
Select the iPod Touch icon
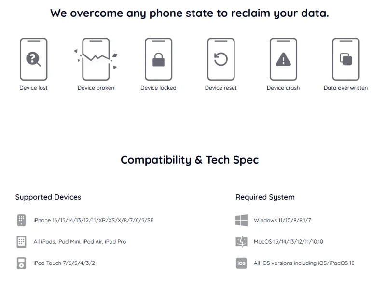(21, 263)
